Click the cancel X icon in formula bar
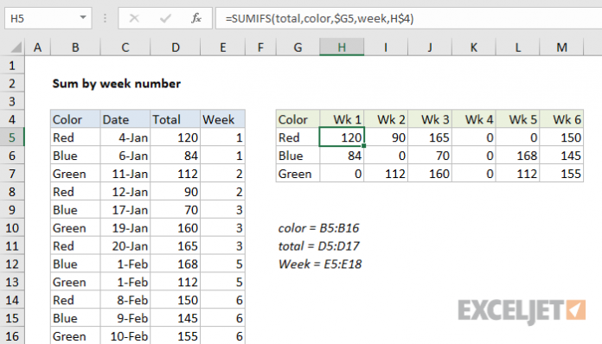Screen dimensions: 602x344 pyautogui.click(x=134, y=18)
